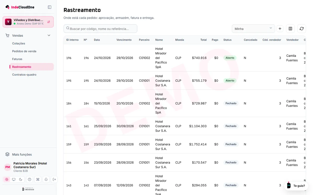Open the Minha view dropdown
Image resolution: width=313 pixels, height=195 pixels.
pyautogui.click(x=253, y=29)
